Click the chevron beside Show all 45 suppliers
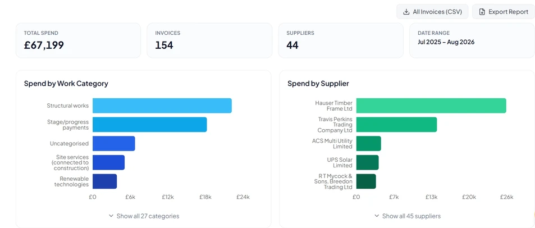 [377, 216]
